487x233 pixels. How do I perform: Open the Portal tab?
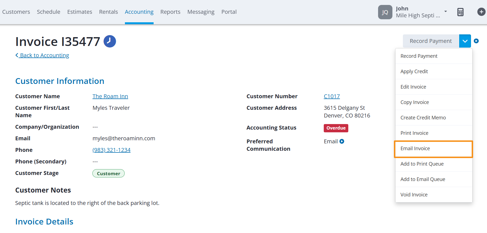coord(229,12)
